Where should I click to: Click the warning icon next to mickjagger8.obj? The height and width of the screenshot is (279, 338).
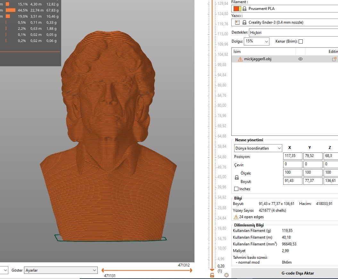point(240,59)
